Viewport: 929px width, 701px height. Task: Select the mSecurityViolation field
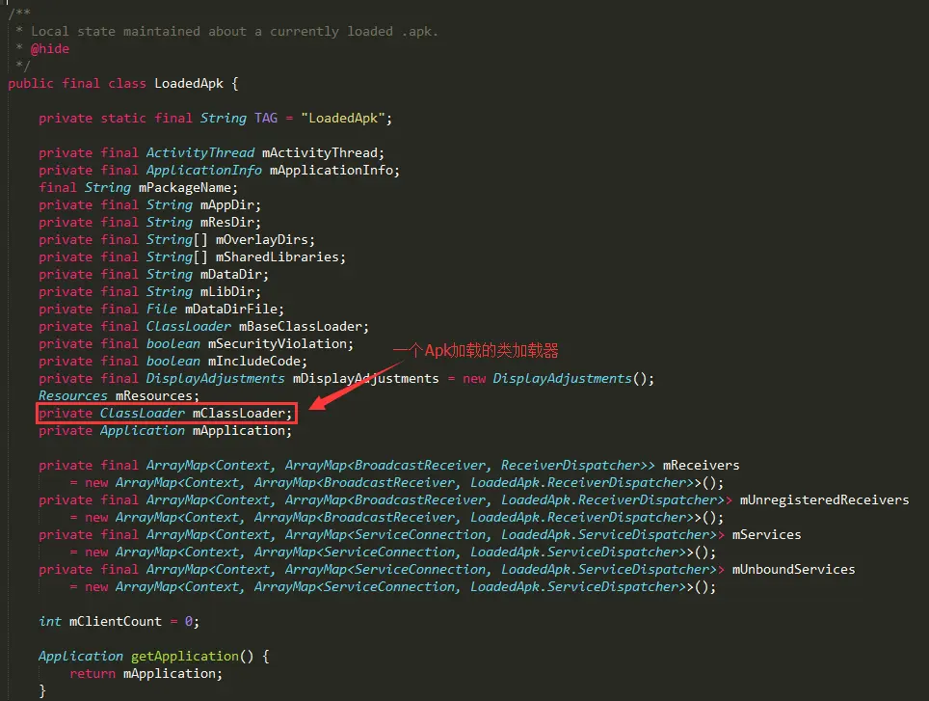click(x=278, y=343)
